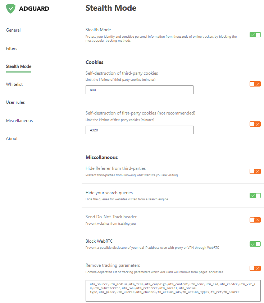Select Stealth Mode in the sidebar

coord(19,66)
